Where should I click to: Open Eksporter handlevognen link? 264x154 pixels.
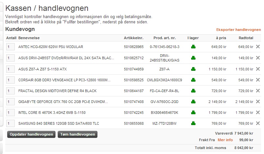pyautogui.click(x=238, y=30)
